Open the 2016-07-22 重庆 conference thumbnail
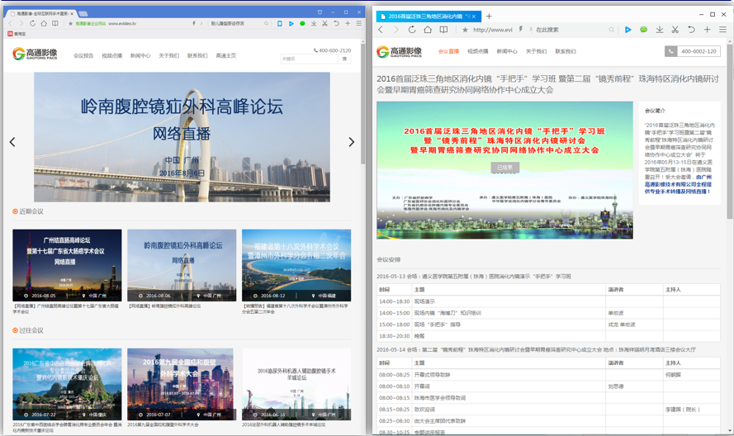Screen dimensions: 734x436 tap(67, 384)
